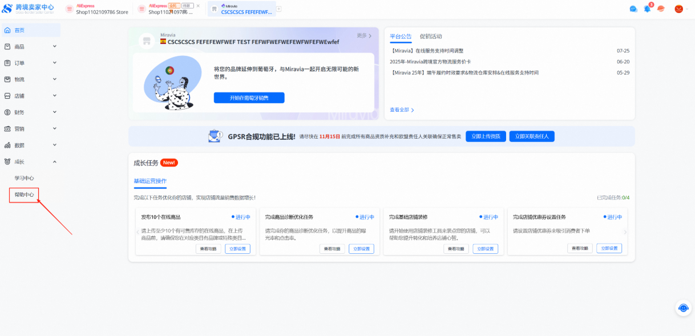Open the chat messages icon in header
Screen dimensions: 695x336
pos(633,9)
